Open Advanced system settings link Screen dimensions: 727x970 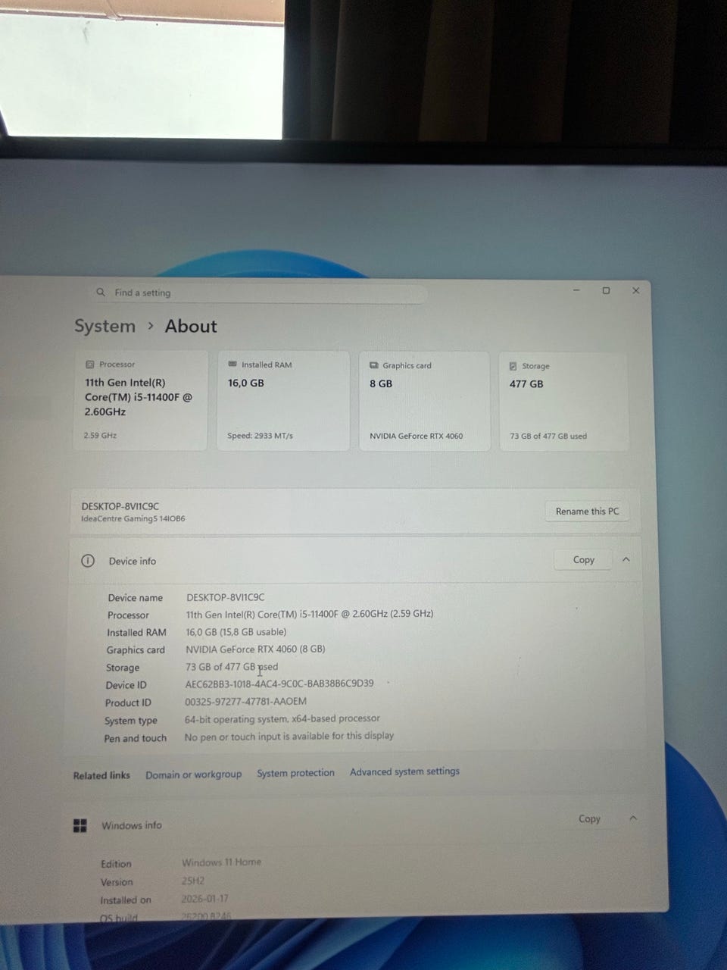(x=404, y=771)
